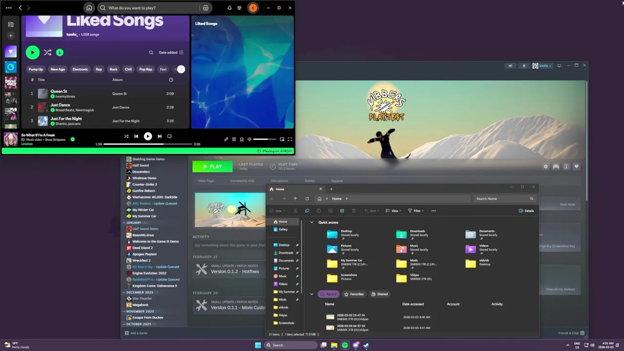Mute Spotify with speaker icon
The width and height of the screenshot is (624, 351).
tap(249, 139)
